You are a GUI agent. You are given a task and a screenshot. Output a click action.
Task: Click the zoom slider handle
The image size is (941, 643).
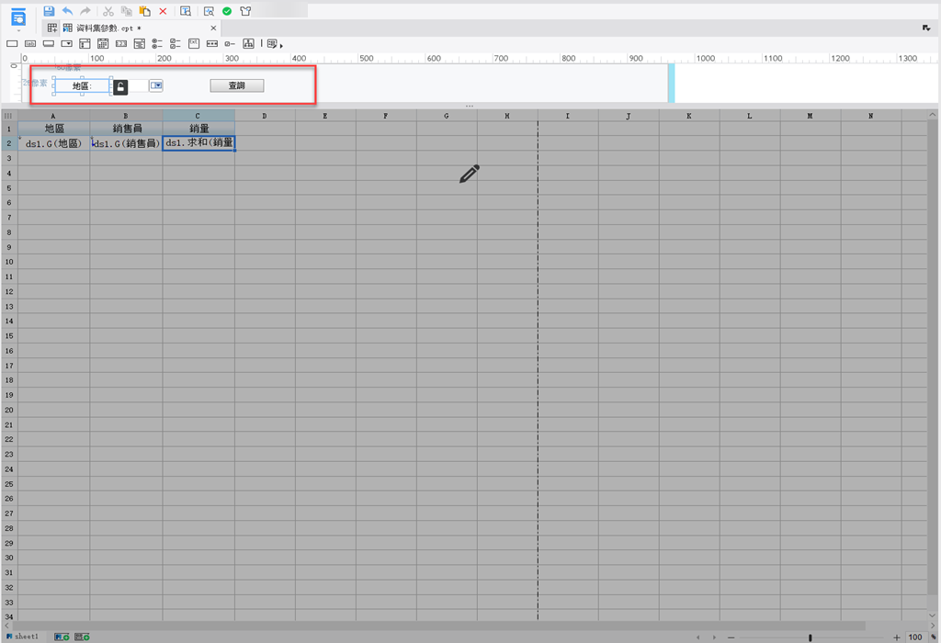point(811,637)
